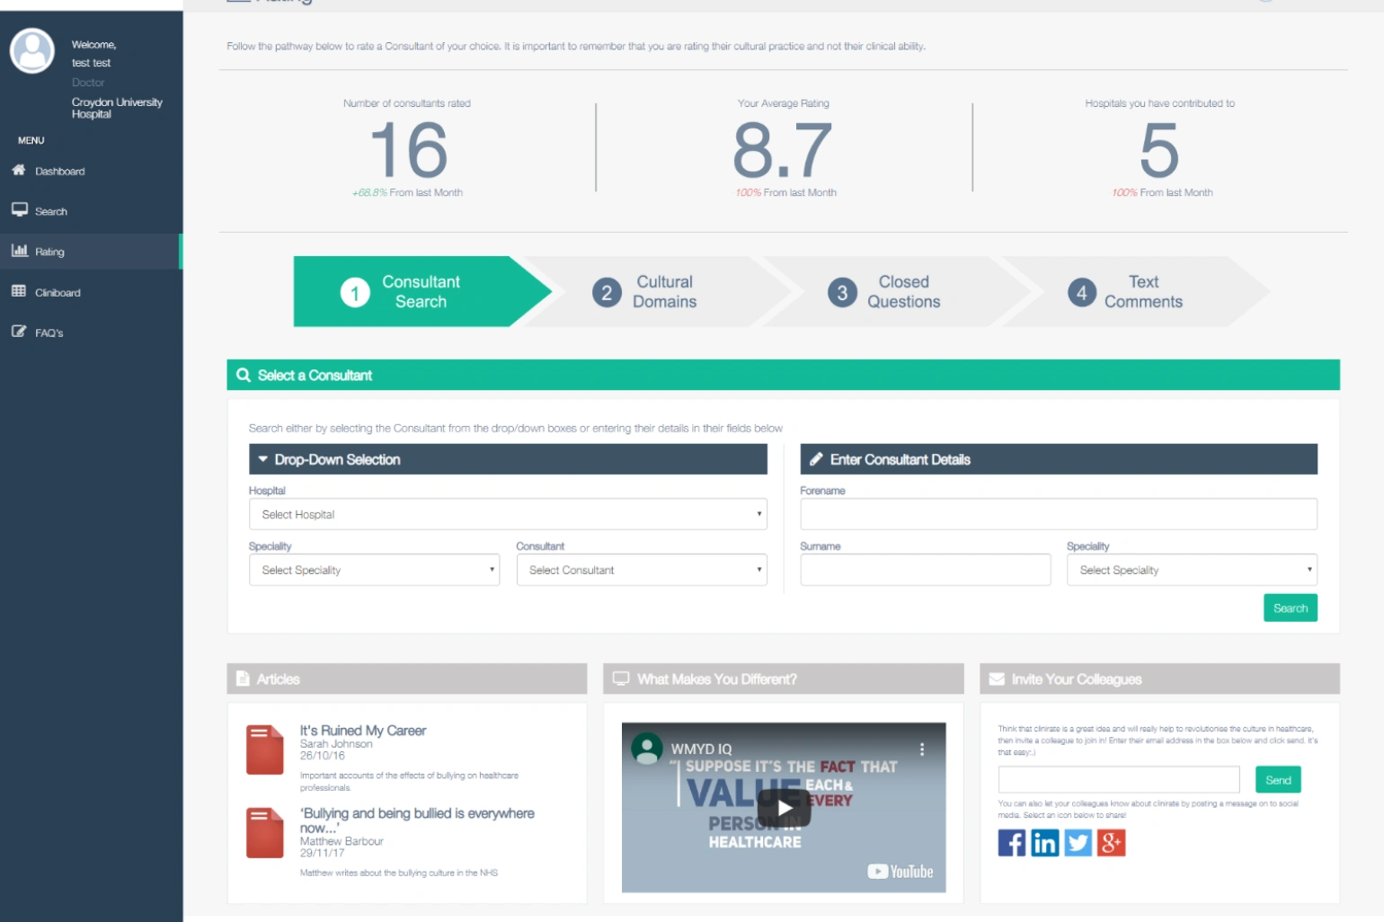Share via the Google Plus icon
1384x922 pixels.
(x=1112, y=843)
